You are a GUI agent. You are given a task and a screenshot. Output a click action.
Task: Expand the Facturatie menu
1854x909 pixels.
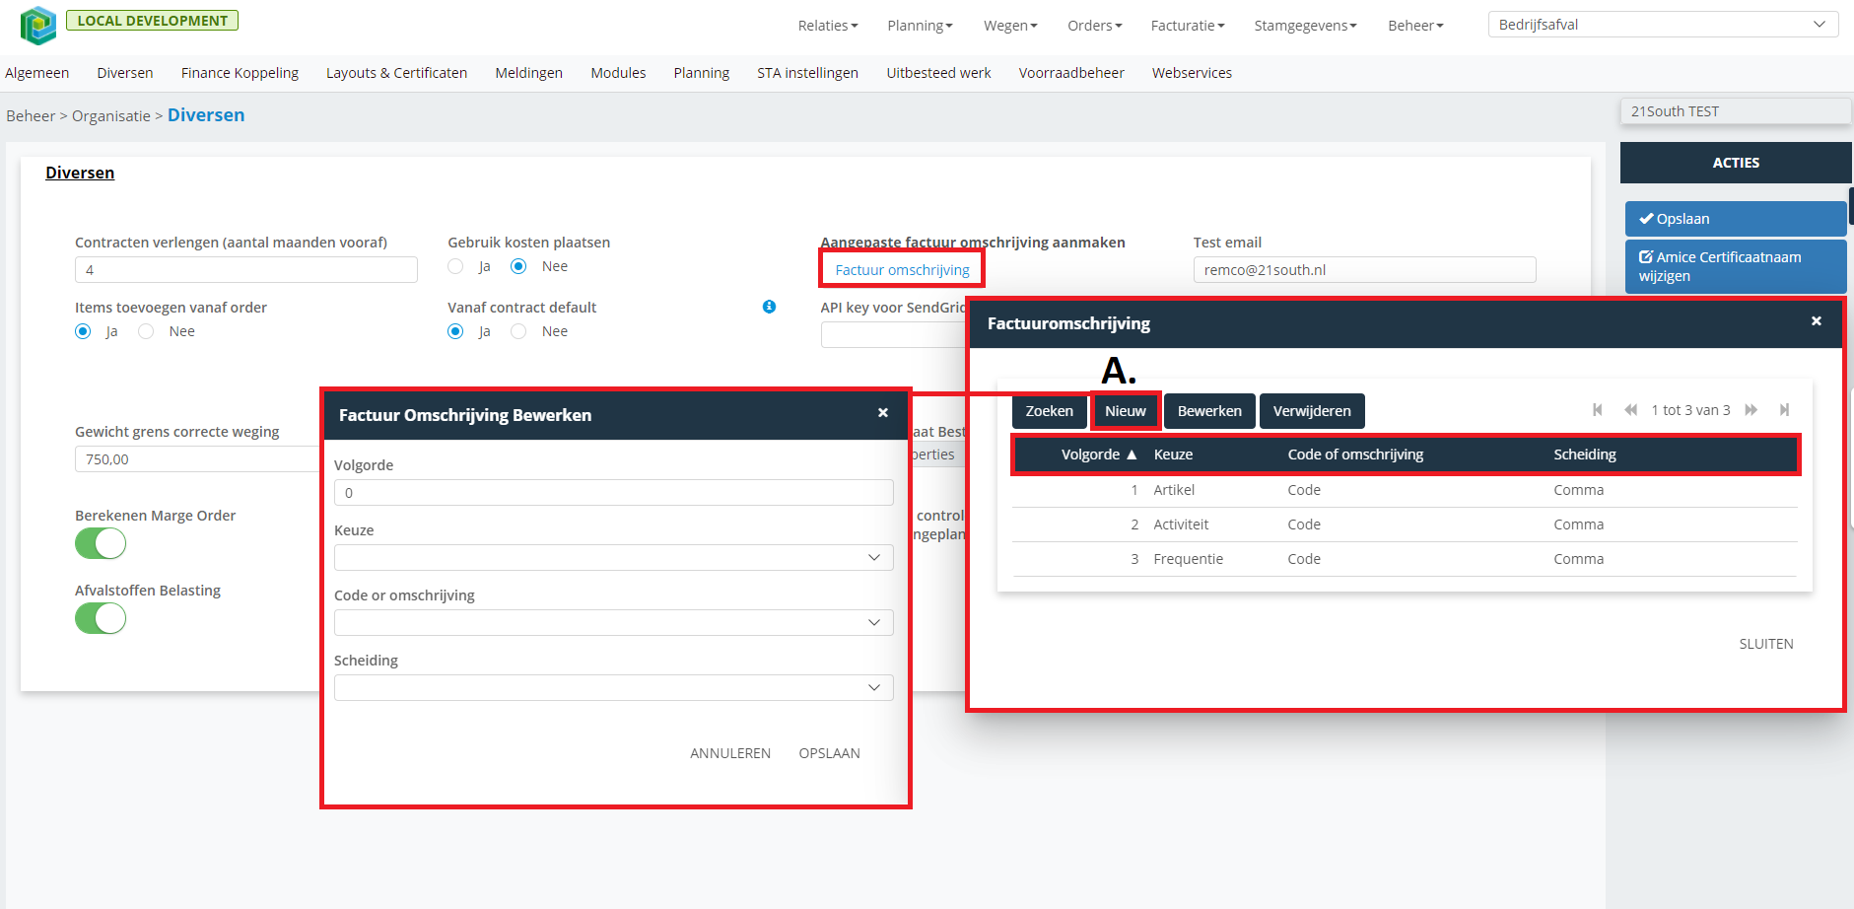[x=1188, y=26]
